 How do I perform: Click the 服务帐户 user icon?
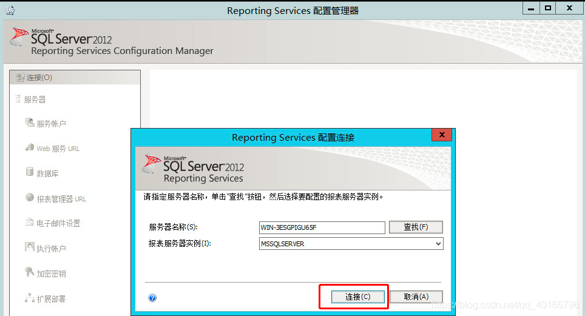(30, 123)
